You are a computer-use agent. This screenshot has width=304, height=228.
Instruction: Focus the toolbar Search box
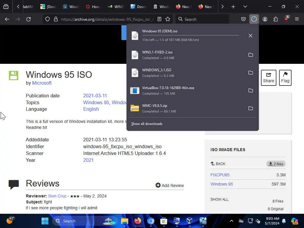202,19
